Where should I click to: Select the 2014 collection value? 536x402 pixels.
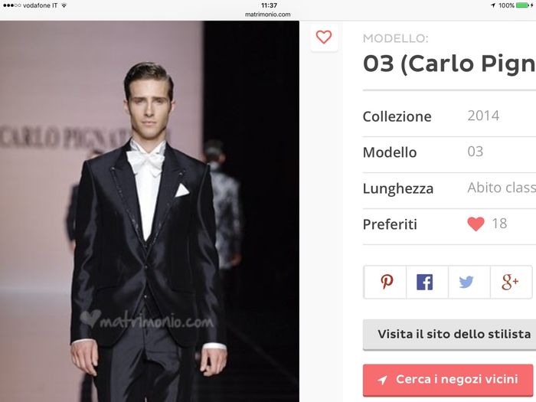point(483,116)
